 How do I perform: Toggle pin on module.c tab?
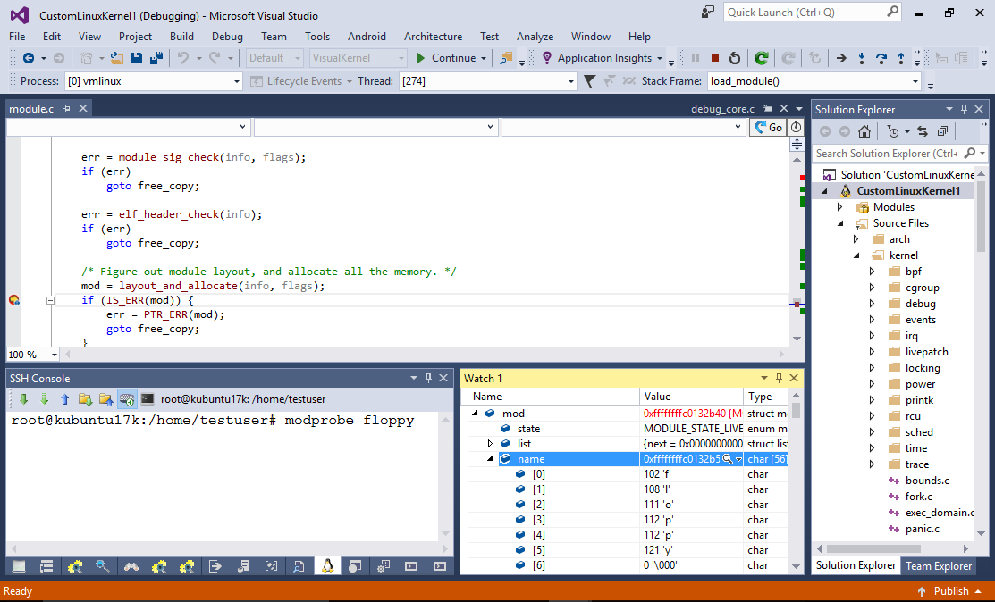coord(67,109)
